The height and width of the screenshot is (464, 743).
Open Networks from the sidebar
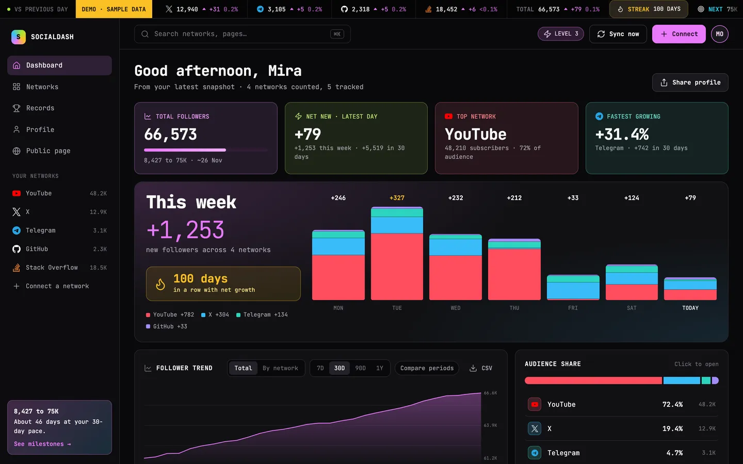coord(59,87)
